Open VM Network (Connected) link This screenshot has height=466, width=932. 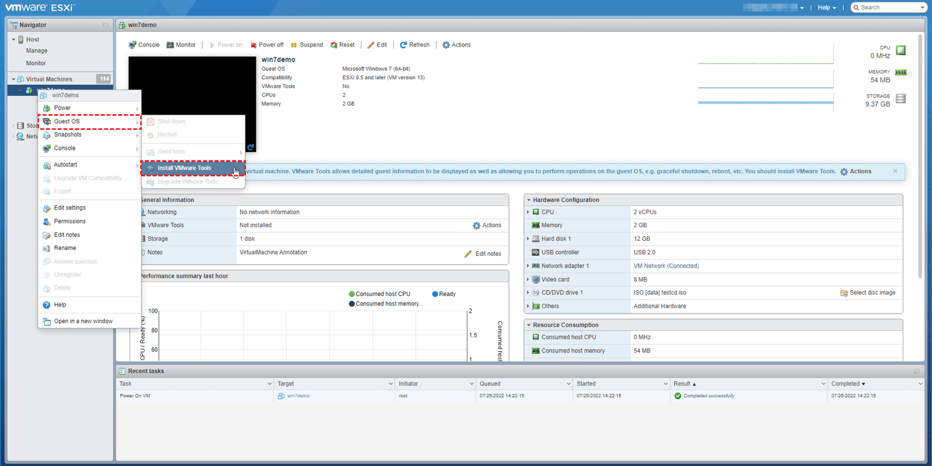(x=666, y=266)
